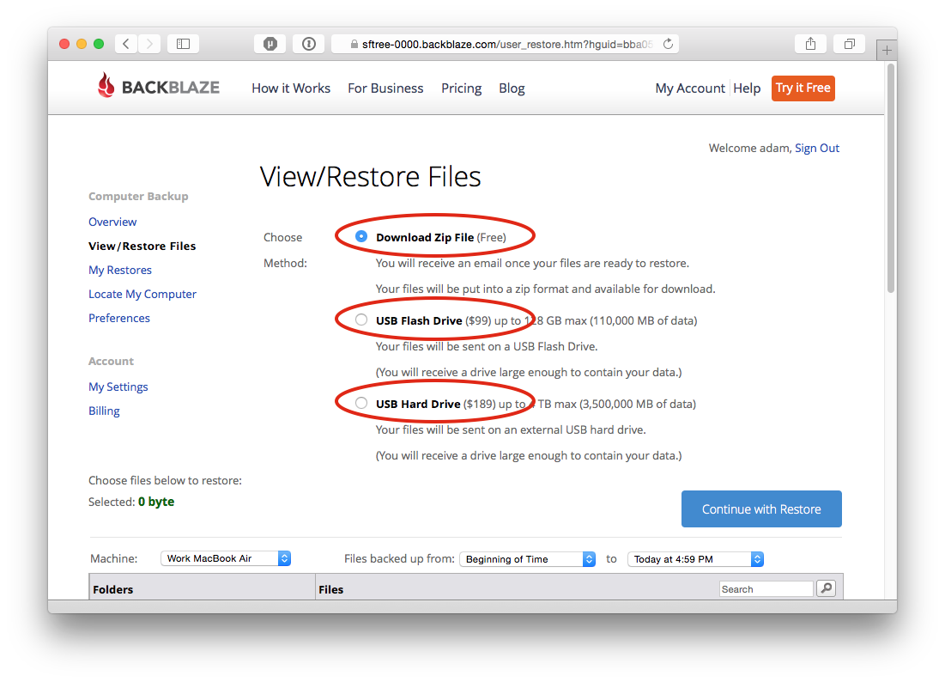Open For Business menu item

coord(385,88)
